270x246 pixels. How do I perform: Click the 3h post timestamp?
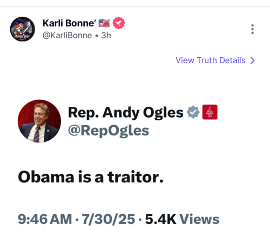coord(106,36)
